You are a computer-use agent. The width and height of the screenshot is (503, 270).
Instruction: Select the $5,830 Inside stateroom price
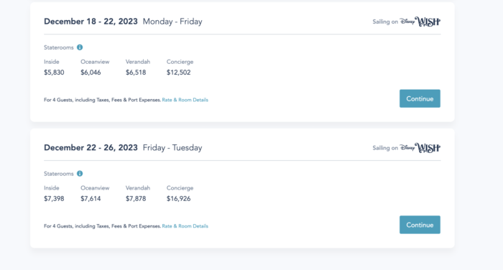54,73
